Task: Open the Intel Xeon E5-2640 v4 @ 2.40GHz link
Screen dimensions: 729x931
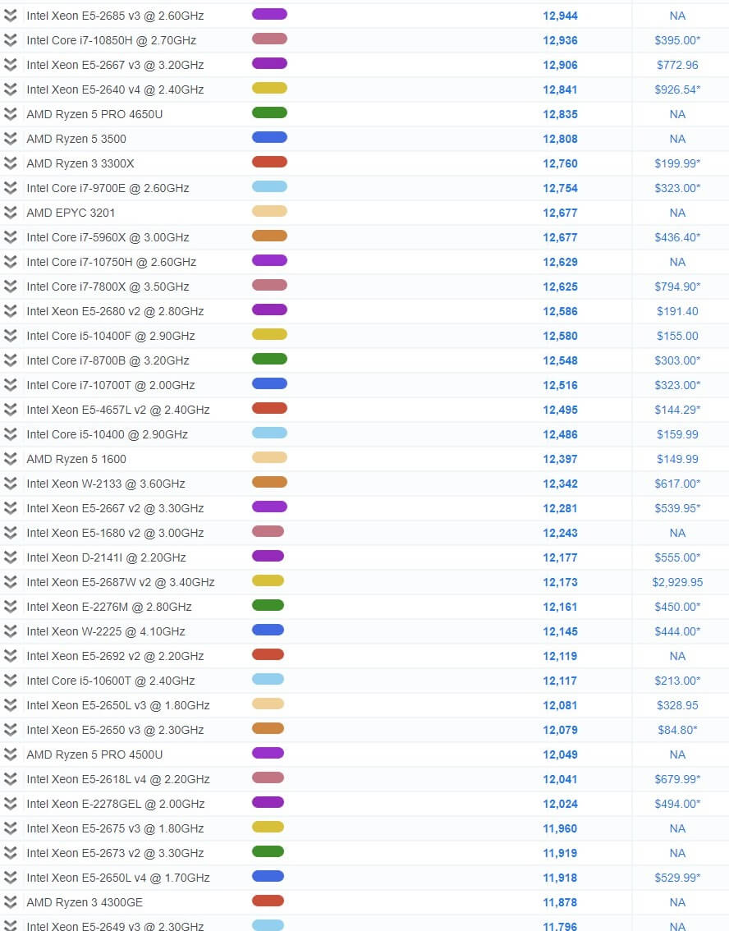Action: click(115, 89)
